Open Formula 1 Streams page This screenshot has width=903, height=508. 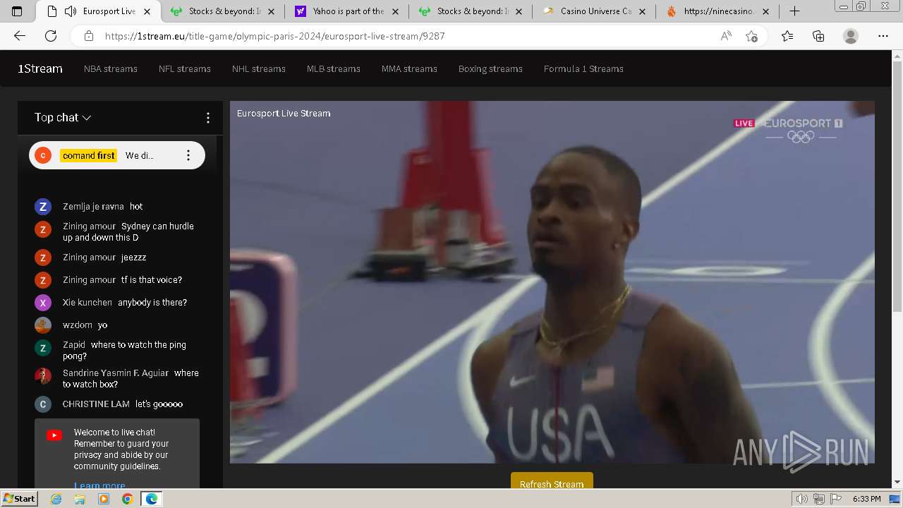tap(583, 68)
